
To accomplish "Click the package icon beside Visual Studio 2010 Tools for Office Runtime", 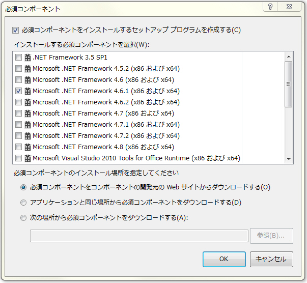I will click(x=27, y=158).
